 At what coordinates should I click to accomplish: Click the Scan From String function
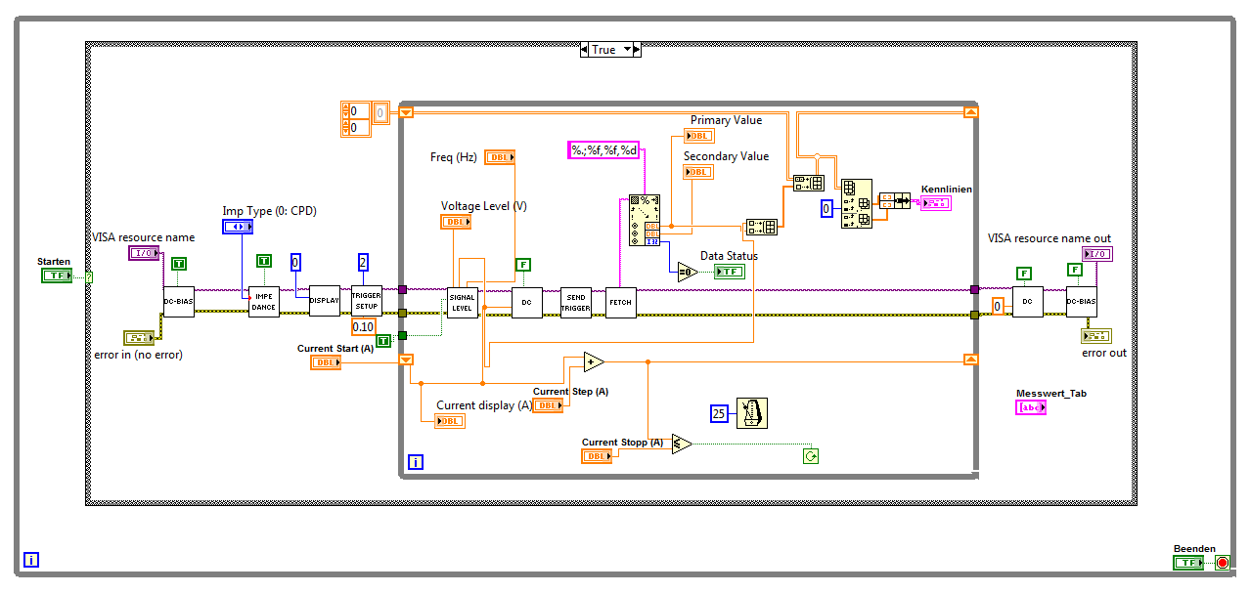click(646, 221)
